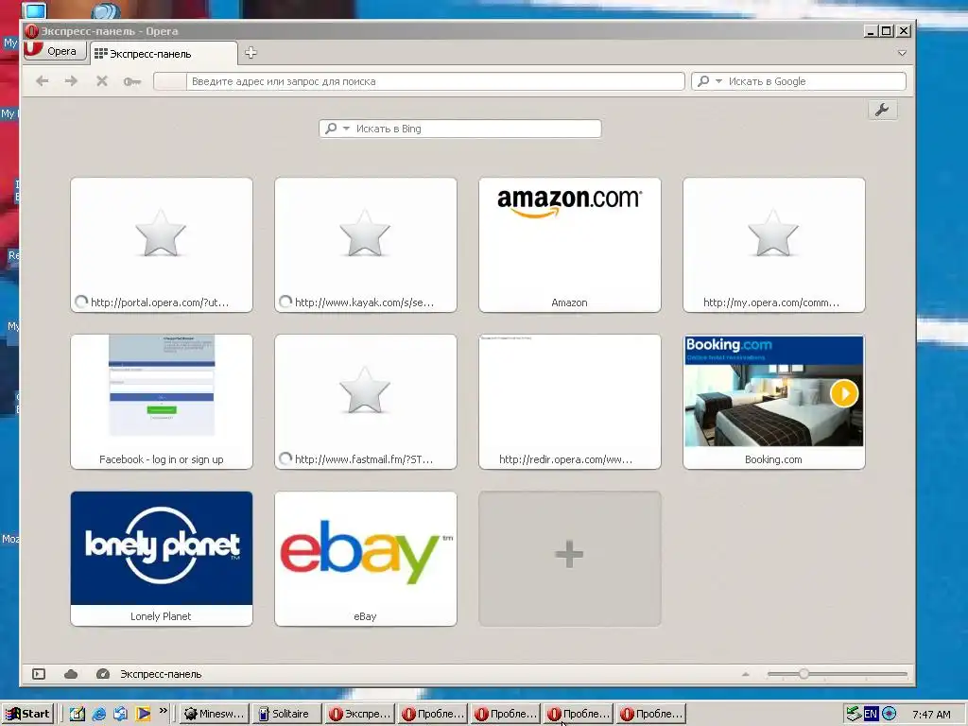
Task: Open Opera Link cloud icon
Action: tap(71, 674)
